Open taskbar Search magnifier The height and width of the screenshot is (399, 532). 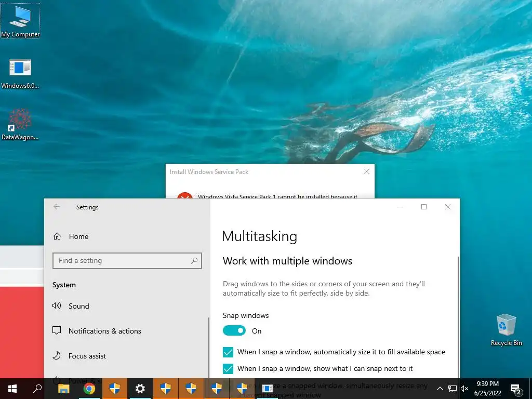click(37, 389)
